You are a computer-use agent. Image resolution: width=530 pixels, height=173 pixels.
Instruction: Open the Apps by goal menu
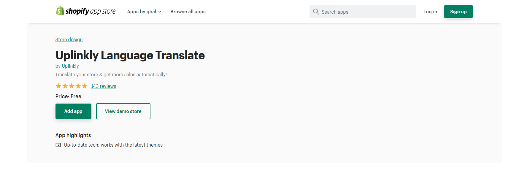pos(144,12)
